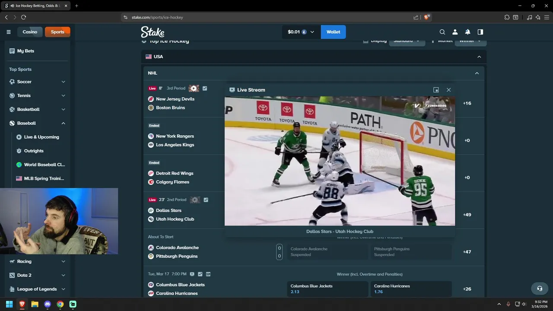Switch to the Sports tab
553x311 pixels.
coord(57,32)
